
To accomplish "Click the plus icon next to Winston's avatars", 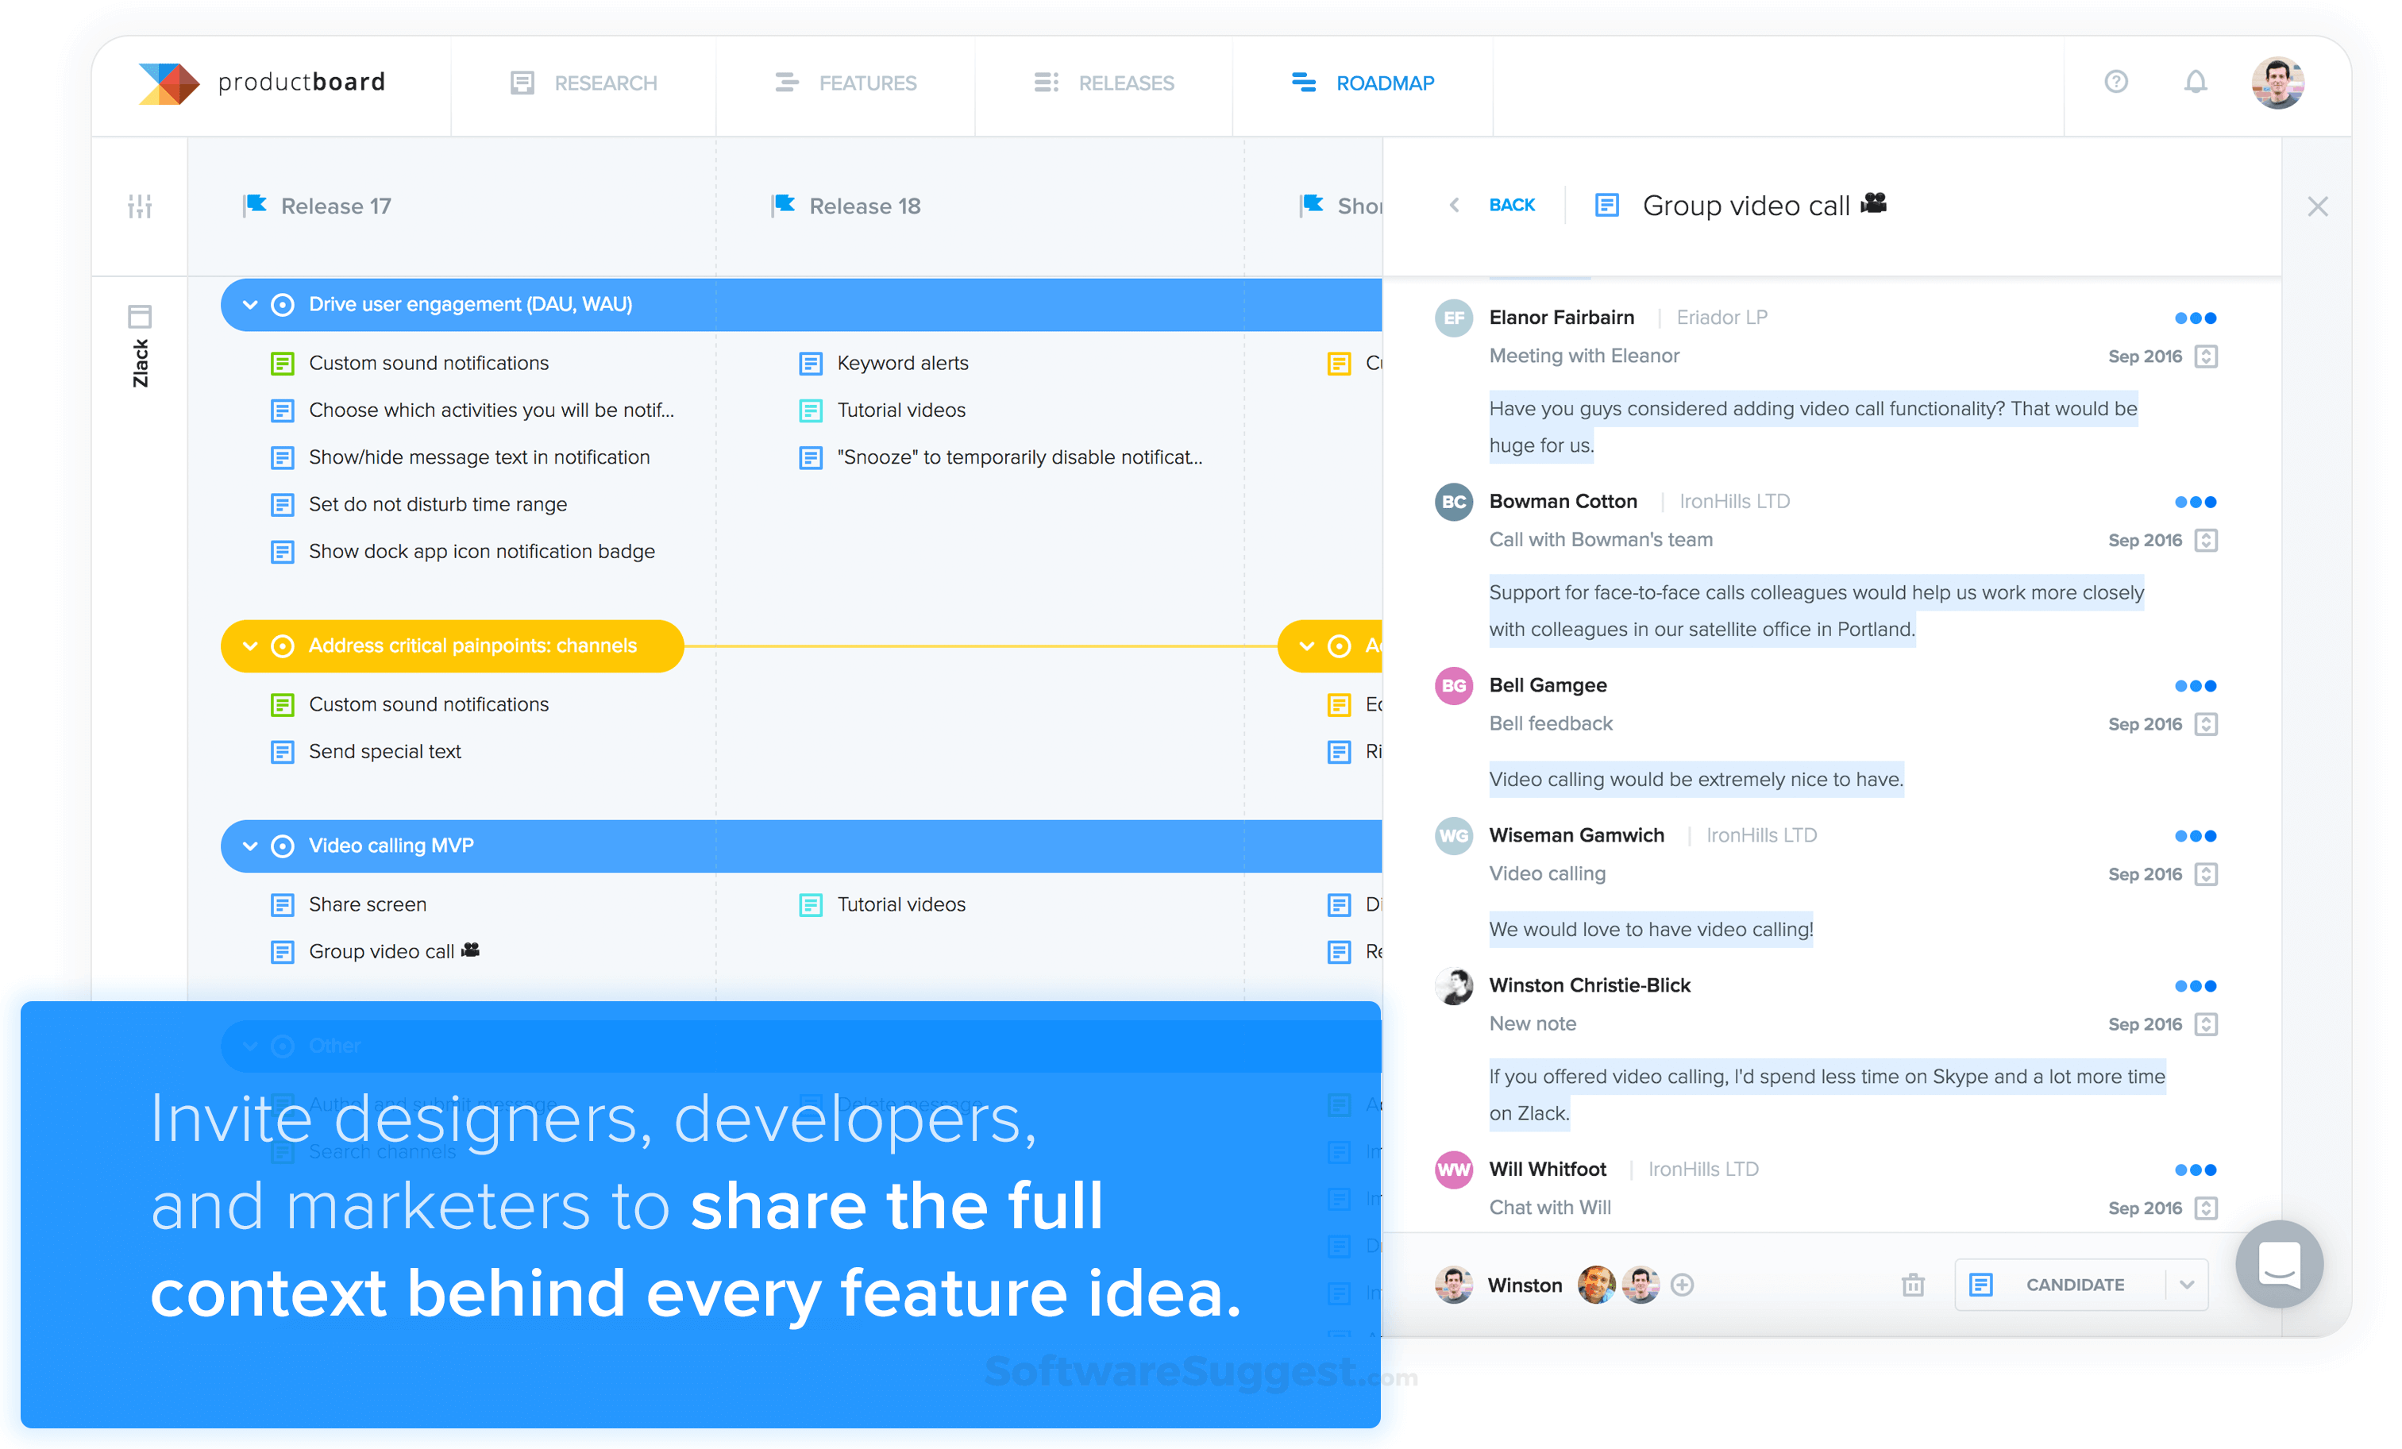I will tap(1682, 1285).
